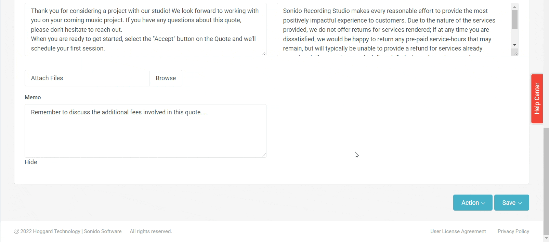Open the red Help Center side tab

point(537,99)
